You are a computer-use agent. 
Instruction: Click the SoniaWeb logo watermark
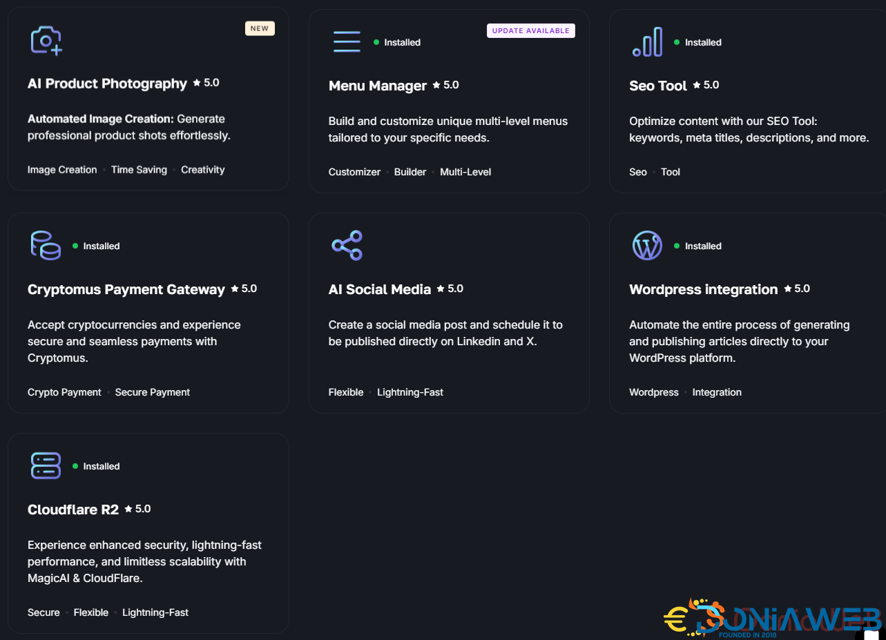tap(772, 618)
